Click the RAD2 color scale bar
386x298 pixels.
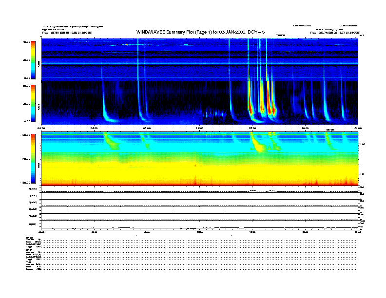click(x=33, y=60)
